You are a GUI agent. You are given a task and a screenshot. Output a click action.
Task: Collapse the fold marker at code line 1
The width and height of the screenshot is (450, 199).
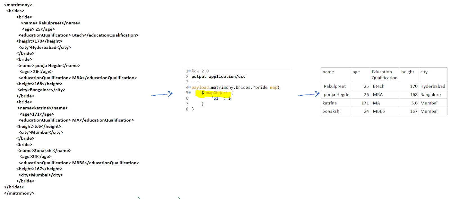(190, 71)
